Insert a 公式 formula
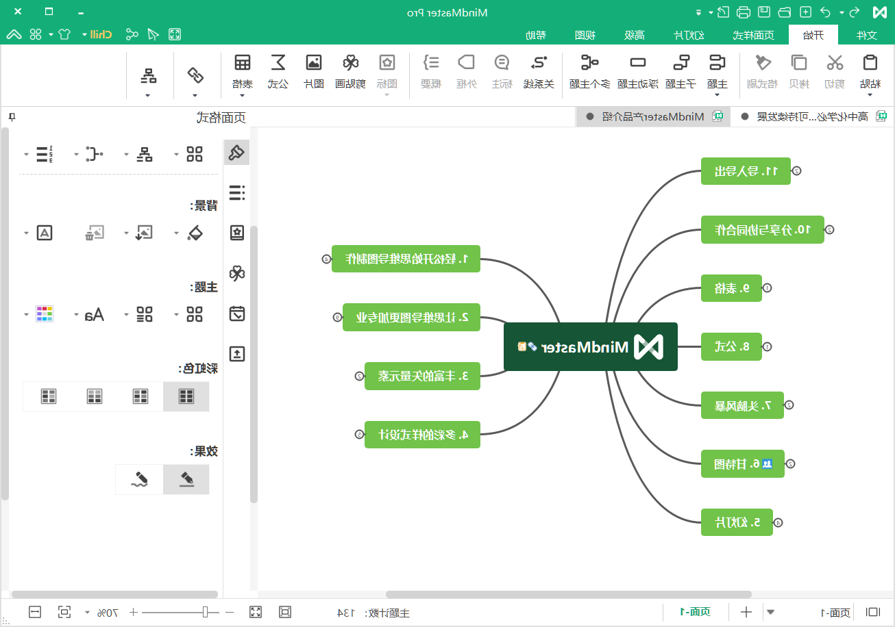Image resolution: width=895 pixels, height=627 pixels. [278, 63]
